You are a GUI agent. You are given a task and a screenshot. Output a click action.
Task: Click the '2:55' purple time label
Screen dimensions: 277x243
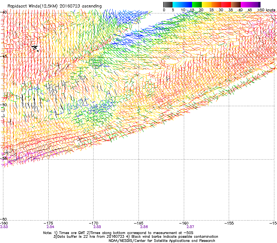97,227
